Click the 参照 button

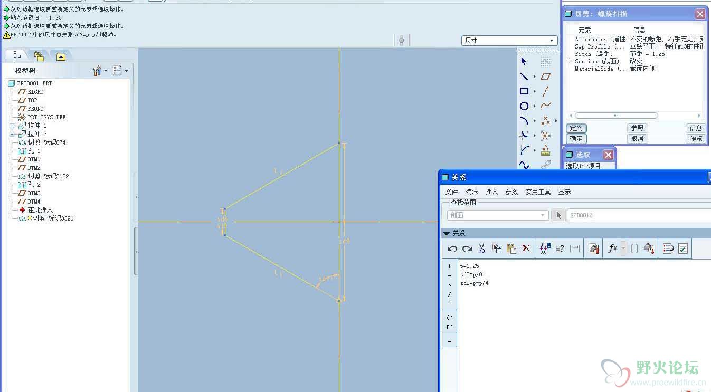[x=637, y=128]
